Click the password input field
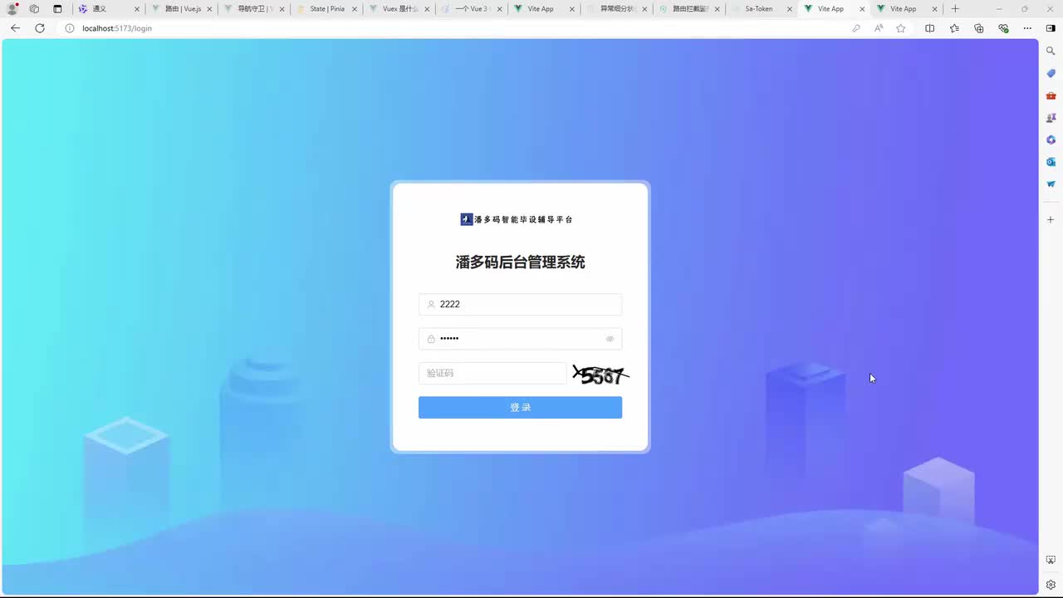The height and width of the screenshot is (598, 1063). point(520,339)
